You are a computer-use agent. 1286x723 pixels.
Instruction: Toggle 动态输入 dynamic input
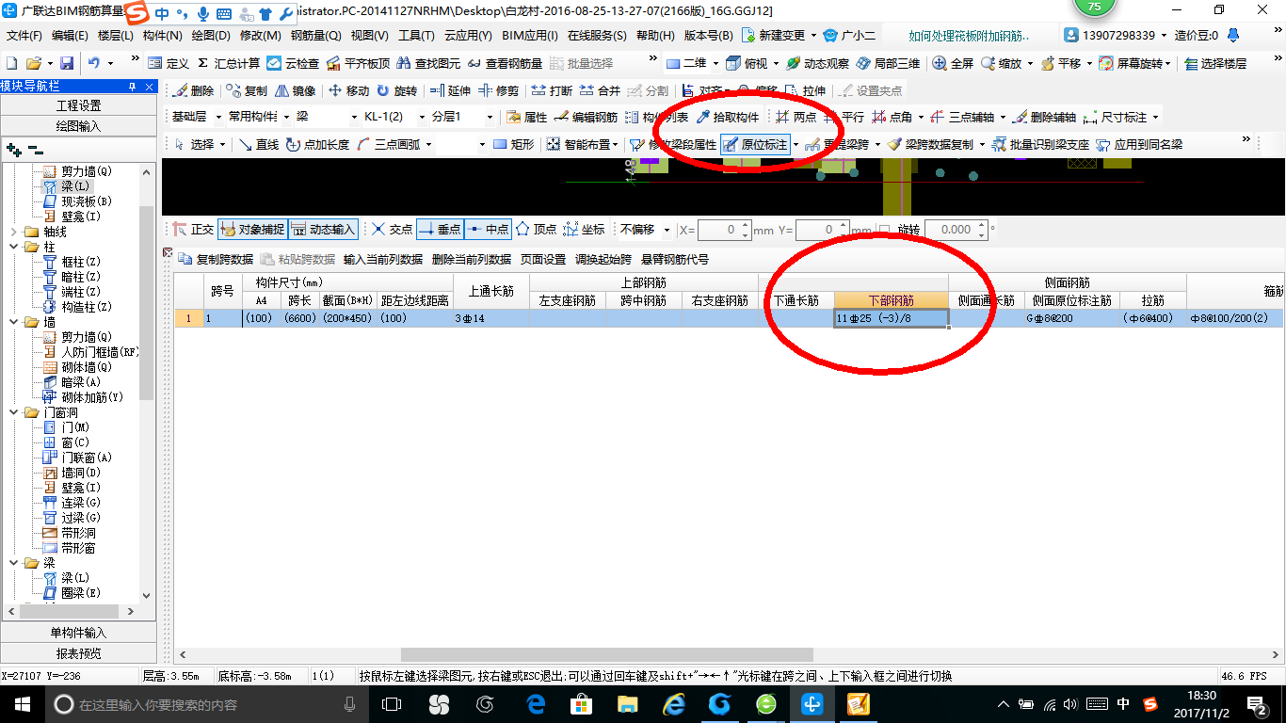coord(323,229)
